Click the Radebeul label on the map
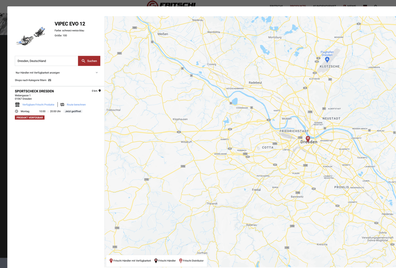396x268 pixels. pos(255,83)
